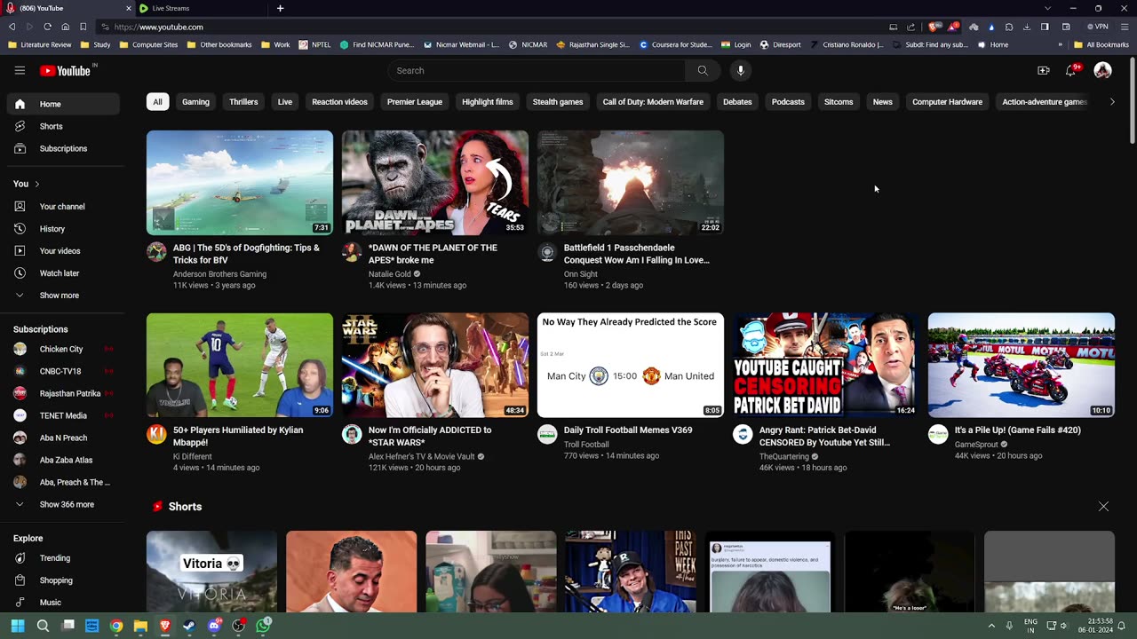
Task: Open Dawn of the Planet of the Apes thumbnail
Action: [435, 183]
